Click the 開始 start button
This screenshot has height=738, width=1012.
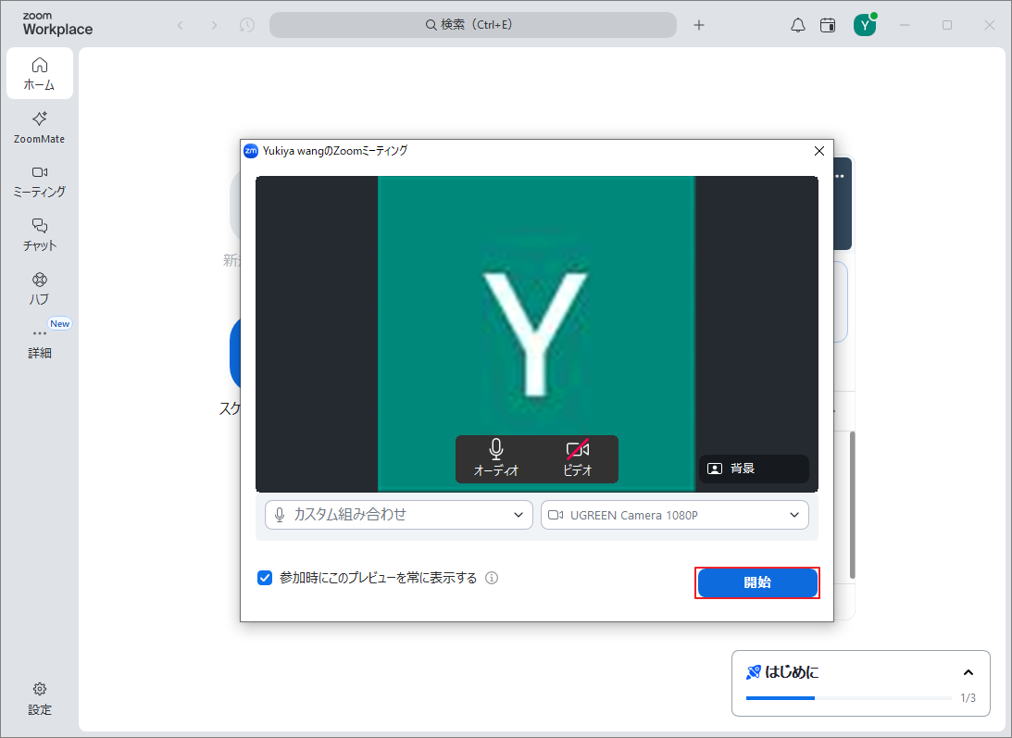pos(757,582)
